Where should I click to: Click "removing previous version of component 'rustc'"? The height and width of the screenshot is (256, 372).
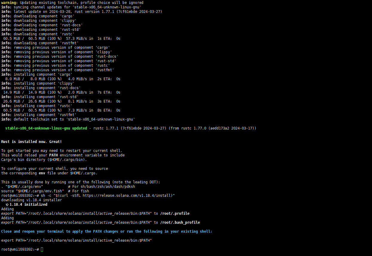56,65
